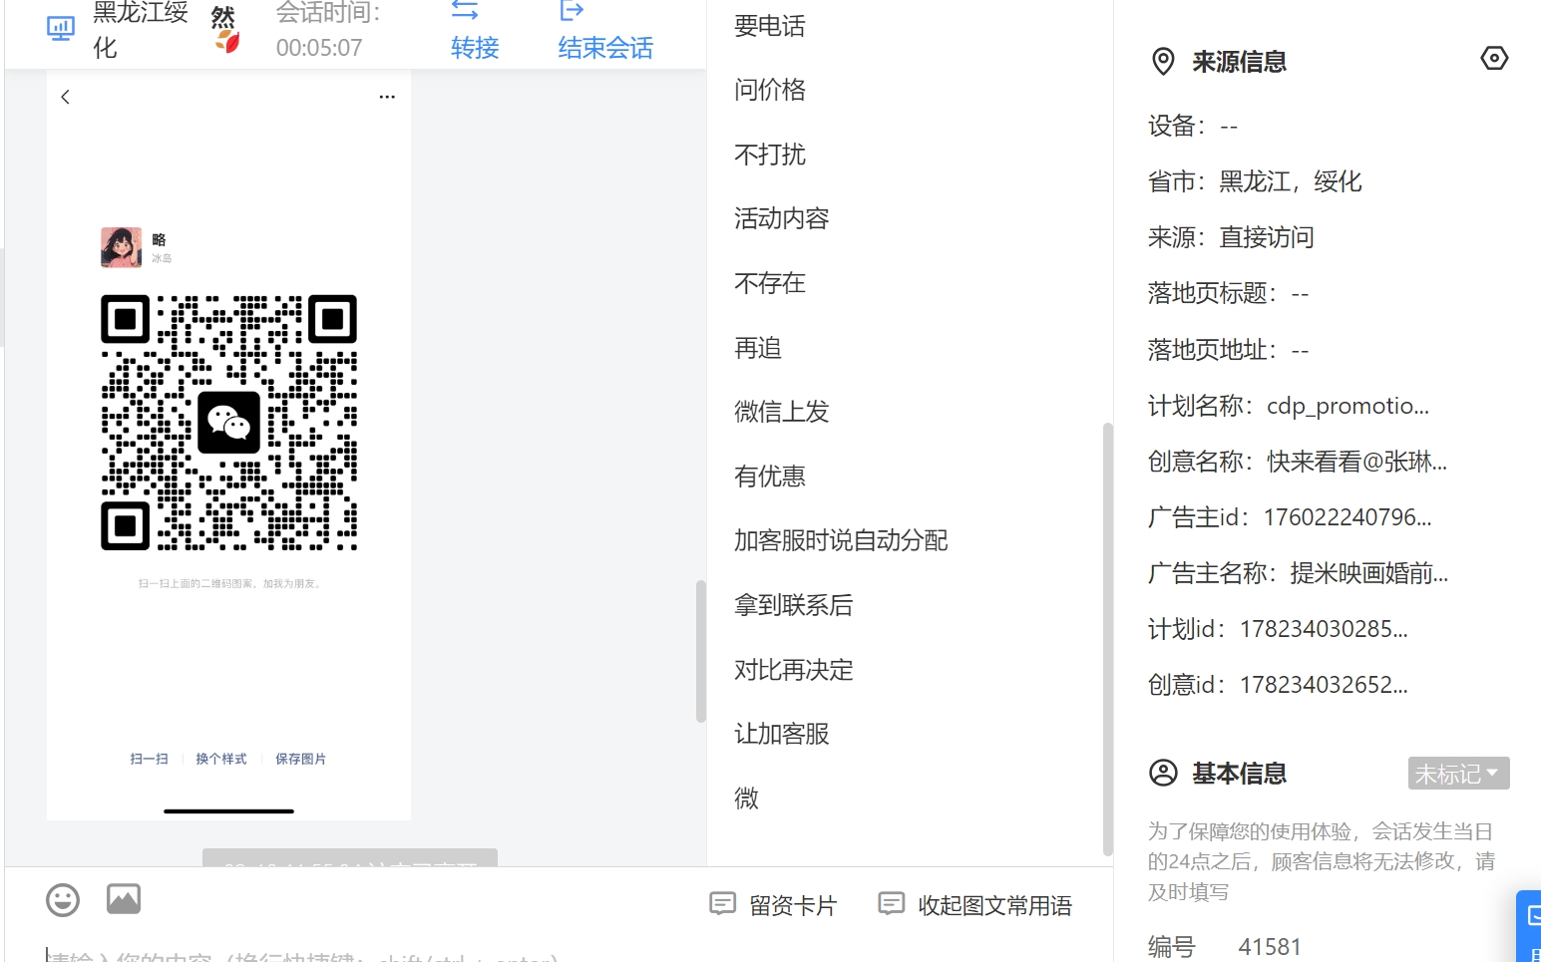Viewport: 1541px width, 962px height.
Task: Click the blue floating button at the right edge
Action: (1529, 925)
